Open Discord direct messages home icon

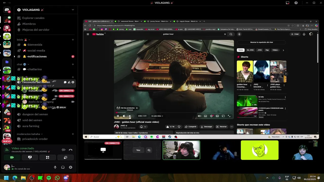pos(7,10)
